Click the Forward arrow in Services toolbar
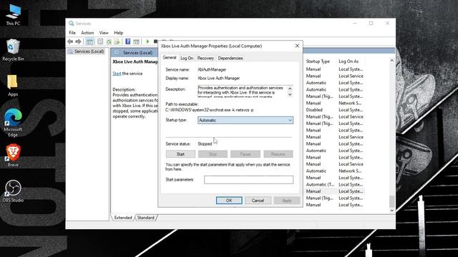The image size is (458, 257). (x=78, y=41)
